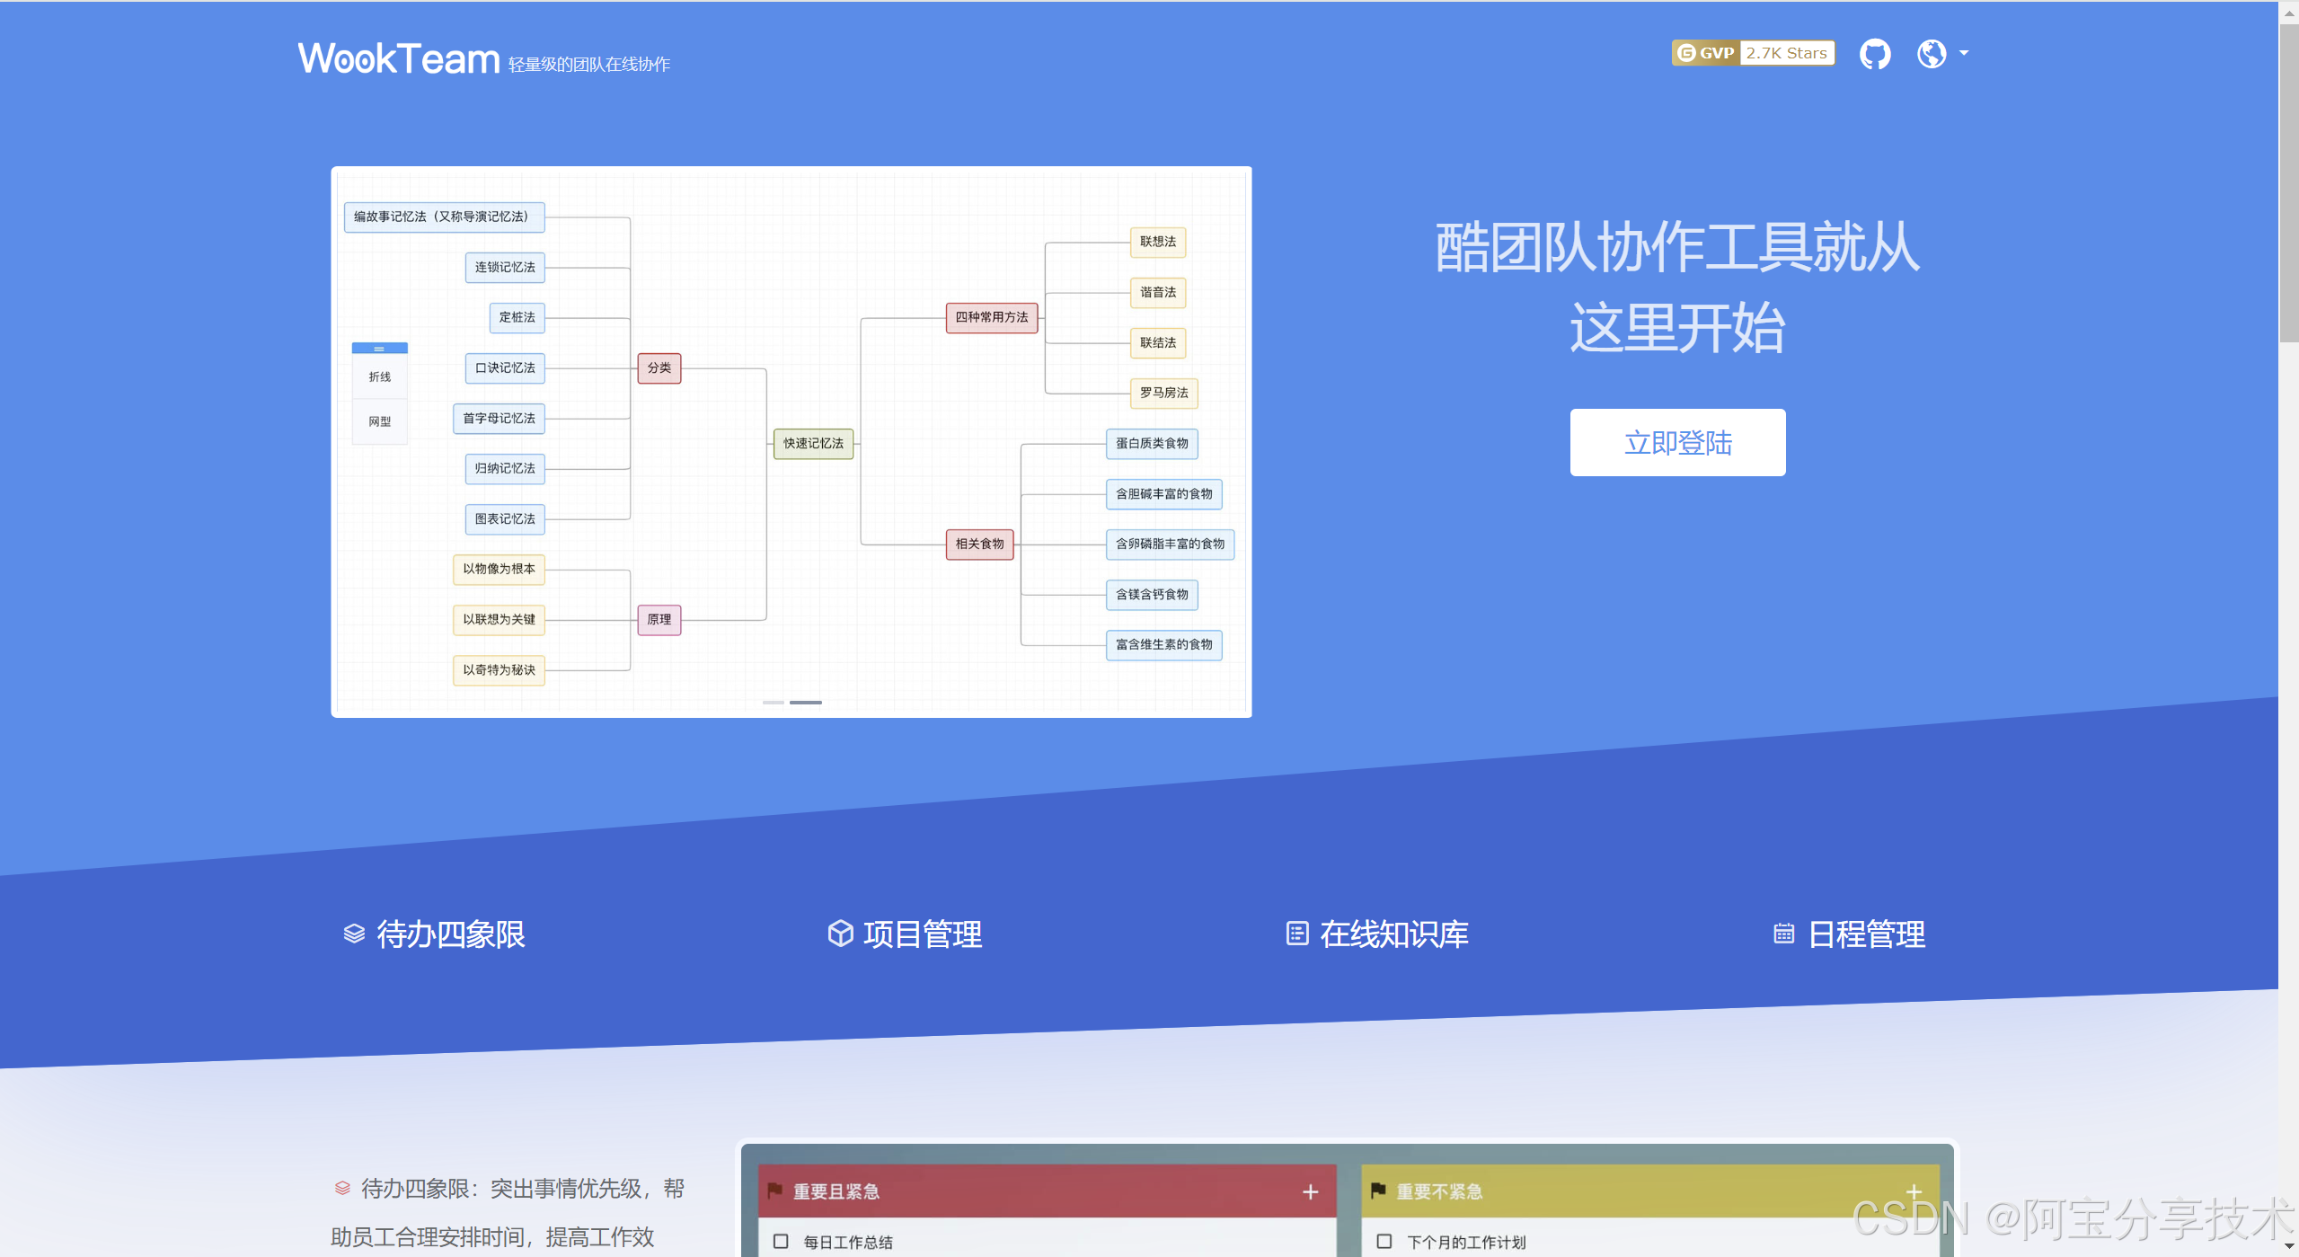Click the page vertical scrollbar thumb
The height and width of the screenshot is (1257, 2299).
2288,184
